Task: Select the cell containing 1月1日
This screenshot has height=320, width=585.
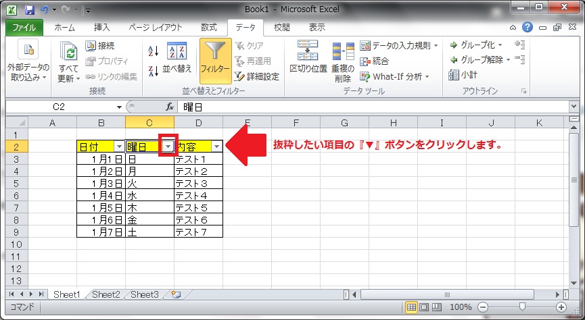Action: pyautogui.click(x=101, y=159)
